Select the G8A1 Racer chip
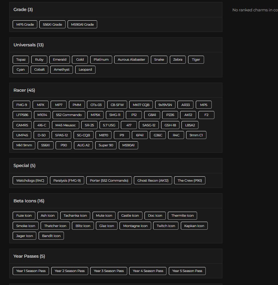The height and width of the screenshot is (285, 278). (x=152, y=115)
